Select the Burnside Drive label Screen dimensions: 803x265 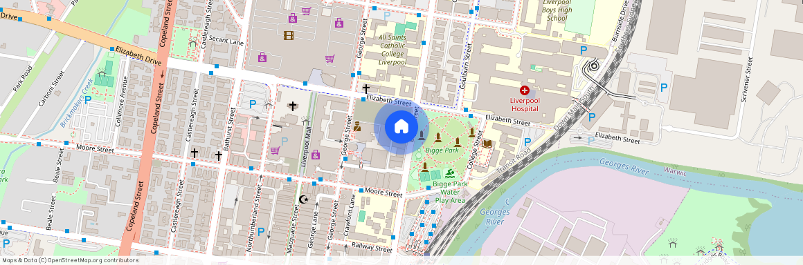(x=620, y=21)
